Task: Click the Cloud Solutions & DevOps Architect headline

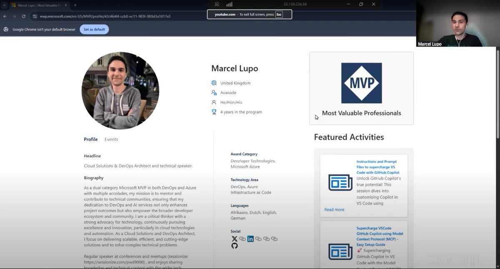Action: click(x=138, y=166)
